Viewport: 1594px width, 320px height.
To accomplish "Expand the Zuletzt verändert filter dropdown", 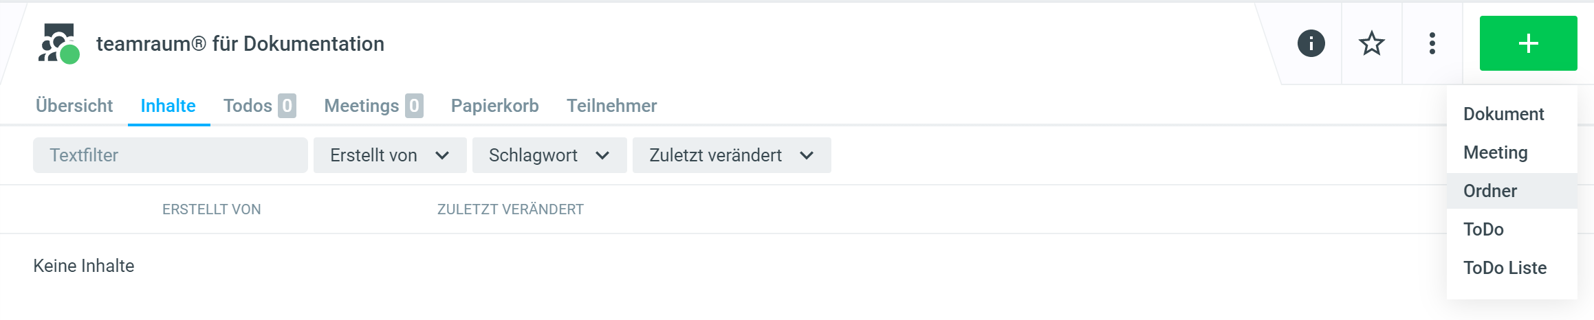I will tap(731, 155).
